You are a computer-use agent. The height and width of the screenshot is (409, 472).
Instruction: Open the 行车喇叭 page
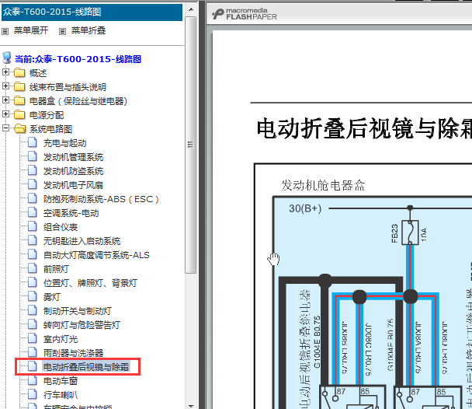(x=61, y=395)
